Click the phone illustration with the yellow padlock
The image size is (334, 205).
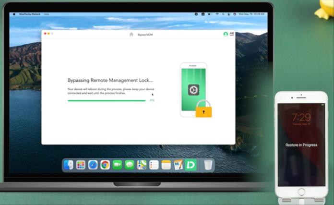196,90
